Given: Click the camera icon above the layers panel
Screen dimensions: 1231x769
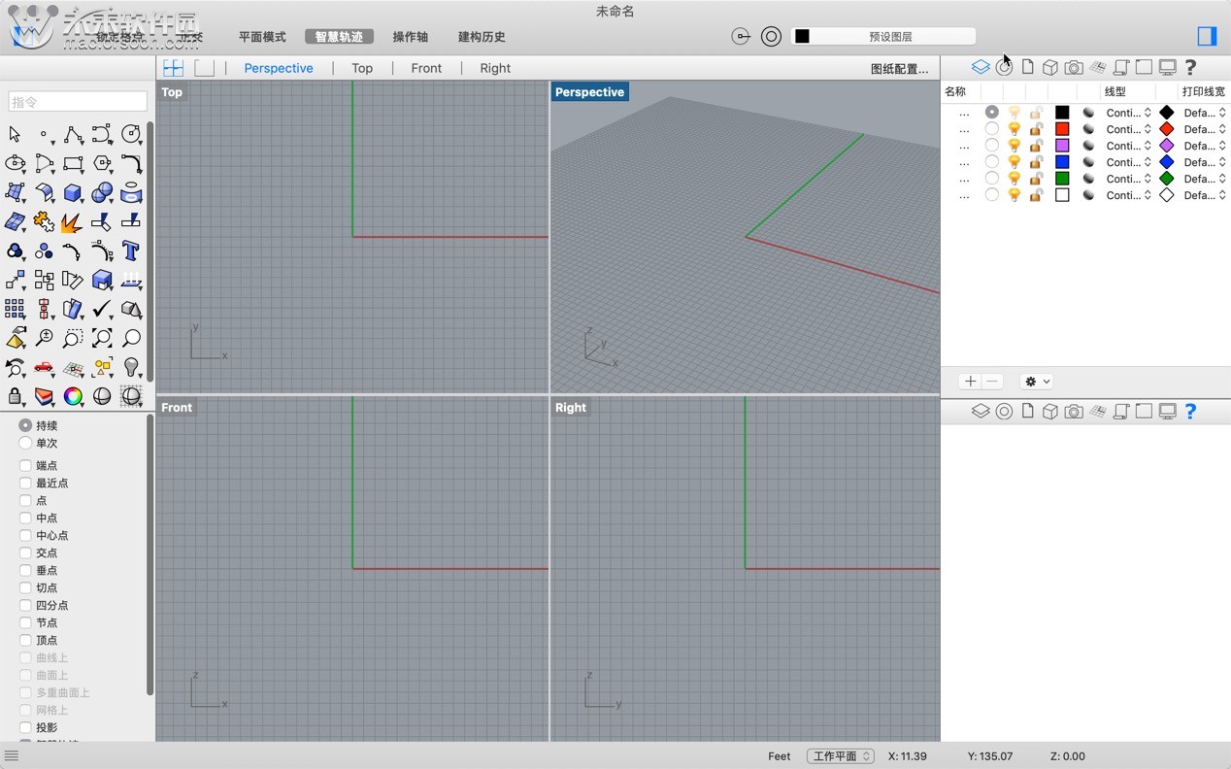Looking at the screenshot, I should (x=1074, y=67).
